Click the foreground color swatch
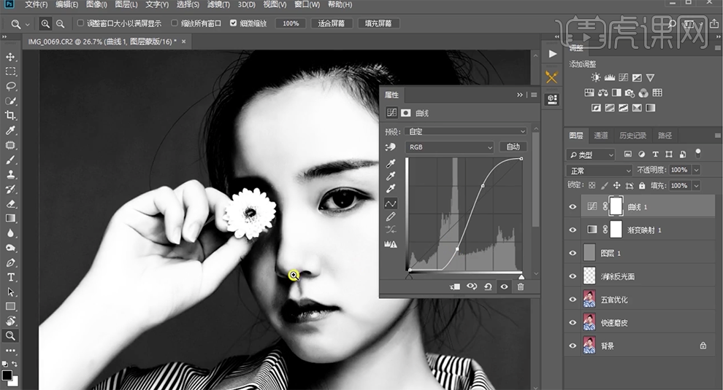Image resolution: width=723 pixels, height=390 pixels. [x=7, y=375]
